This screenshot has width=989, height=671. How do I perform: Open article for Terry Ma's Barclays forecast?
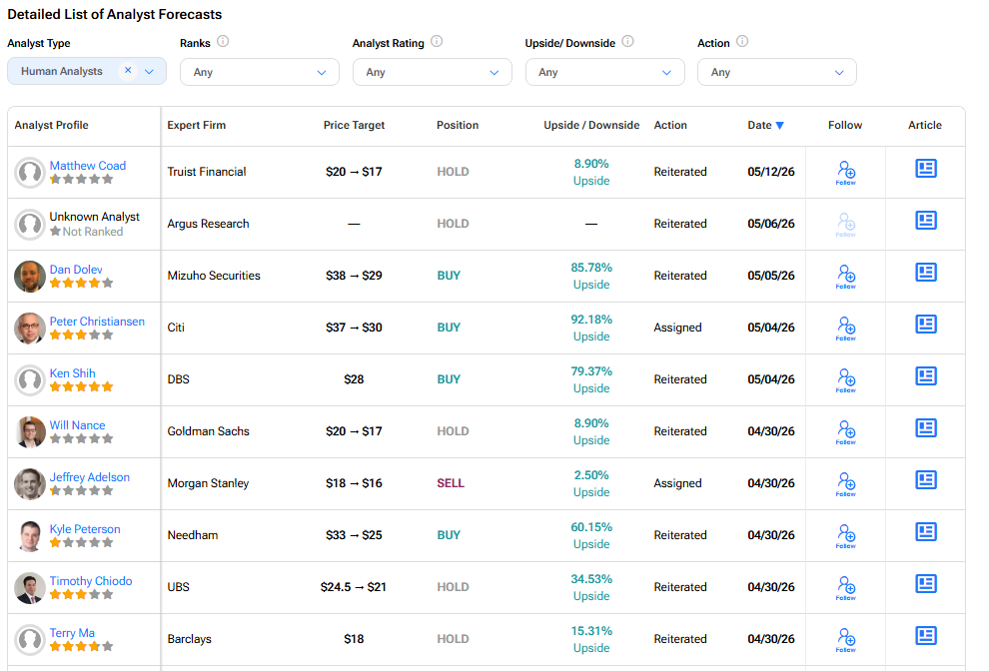(925, 636)
